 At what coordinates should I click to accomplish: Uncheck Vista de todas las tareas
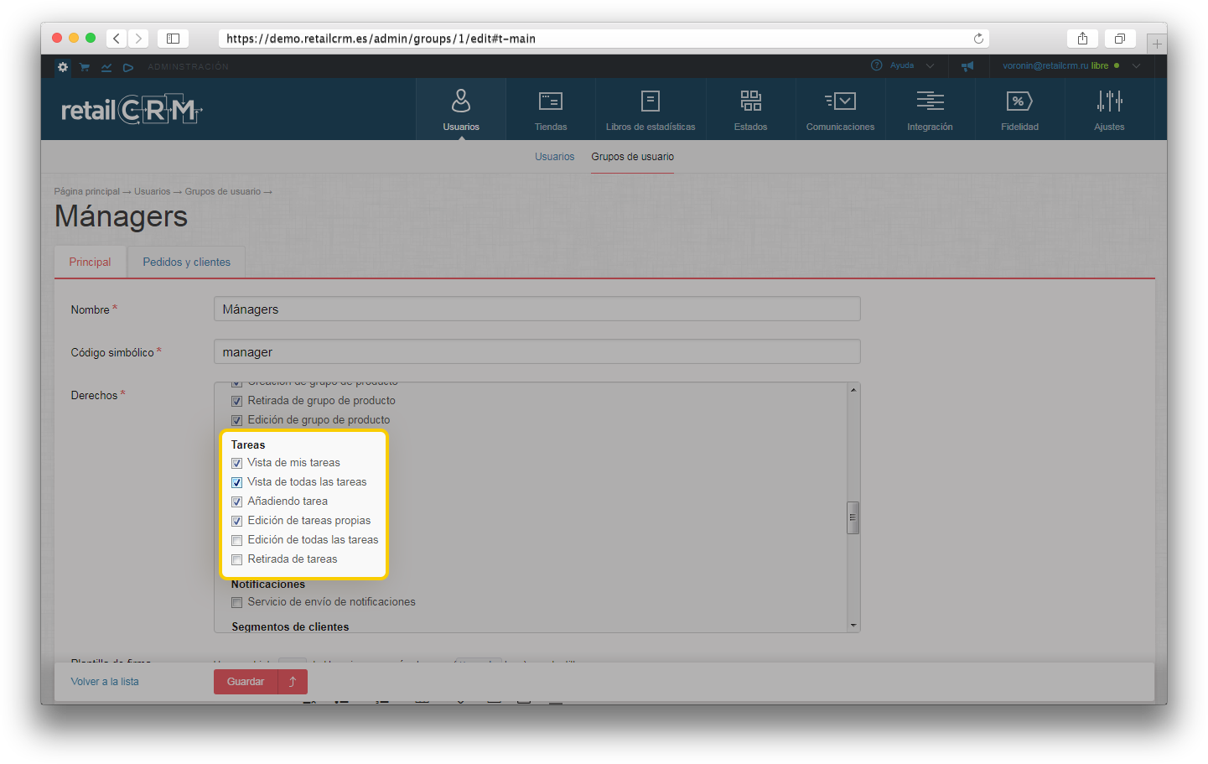236,482
